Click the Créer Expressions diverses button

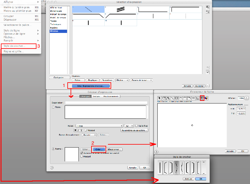[89, 86]
